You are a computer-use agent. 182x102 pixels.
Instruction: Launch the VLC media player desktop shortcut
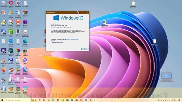pyautogui.click(x=3, y=62)
